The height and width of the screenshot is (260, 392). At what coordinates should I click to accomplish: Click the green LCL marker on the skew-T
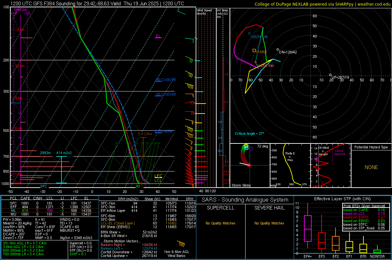(158, 181)
